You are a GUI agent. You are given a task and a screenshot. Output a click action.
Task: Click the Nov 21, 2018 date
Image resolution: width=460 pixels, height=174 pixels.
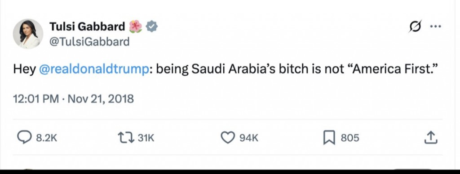pos(101,99)
